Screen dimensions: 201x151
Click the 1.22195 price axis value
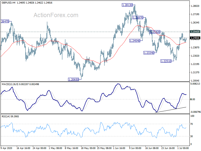(x=195, y=64)
